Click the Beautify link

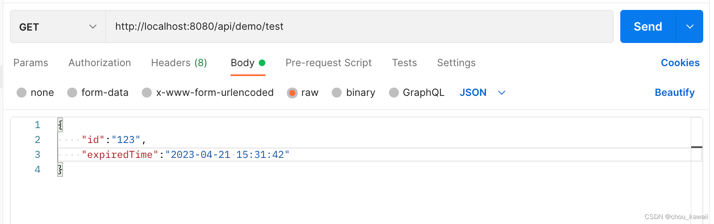coord(675,93)
